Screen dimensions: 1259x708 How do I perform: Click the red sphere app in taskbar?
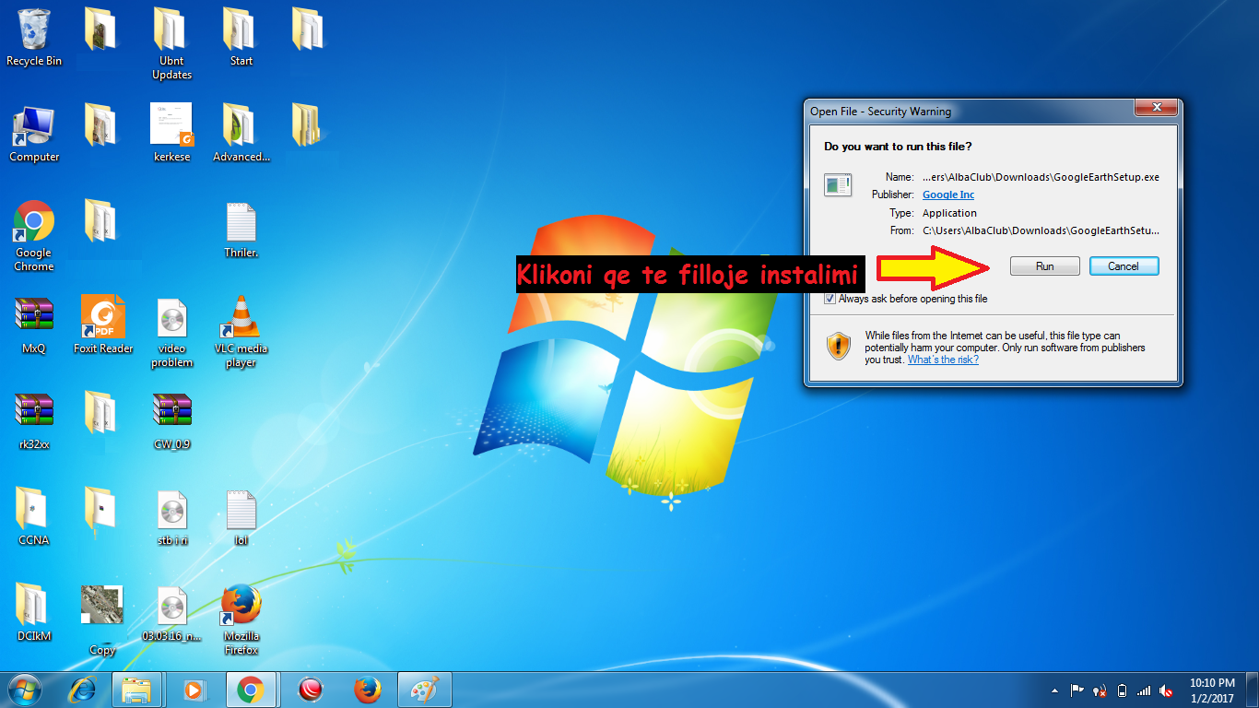311,690
